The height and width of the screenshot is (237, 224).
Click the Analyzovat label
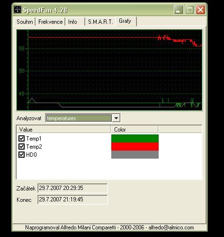pyautogui.click(x=29, y=118)
